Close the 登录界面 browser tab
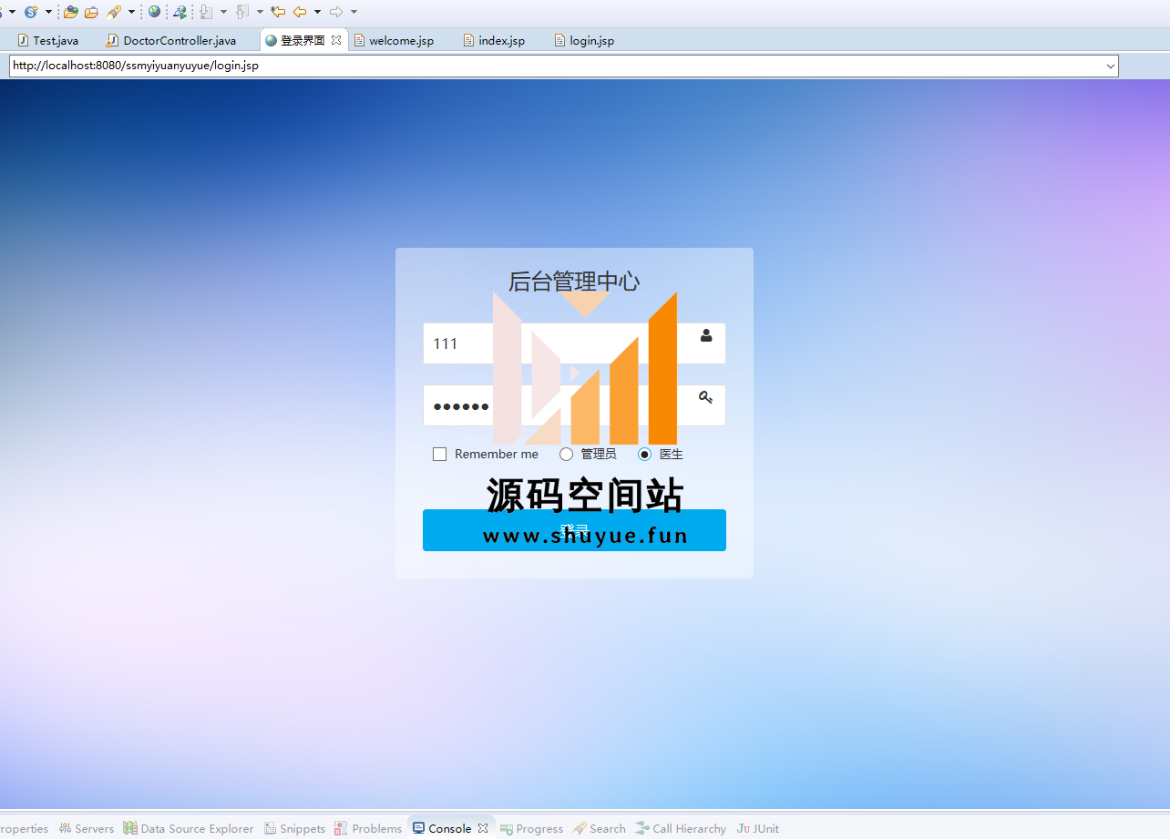1170x840 pixels. [x=336, y=40]
